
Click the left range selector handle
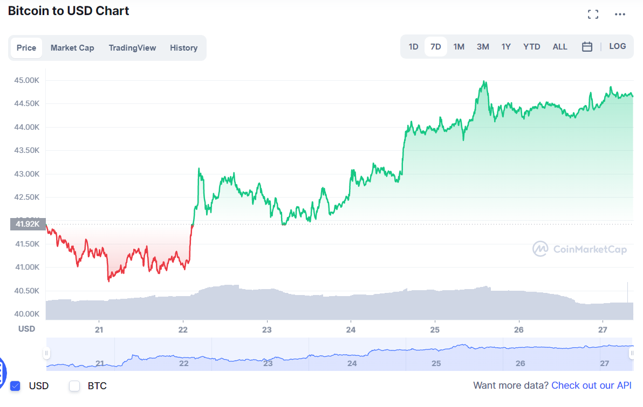tap(46, 353)
